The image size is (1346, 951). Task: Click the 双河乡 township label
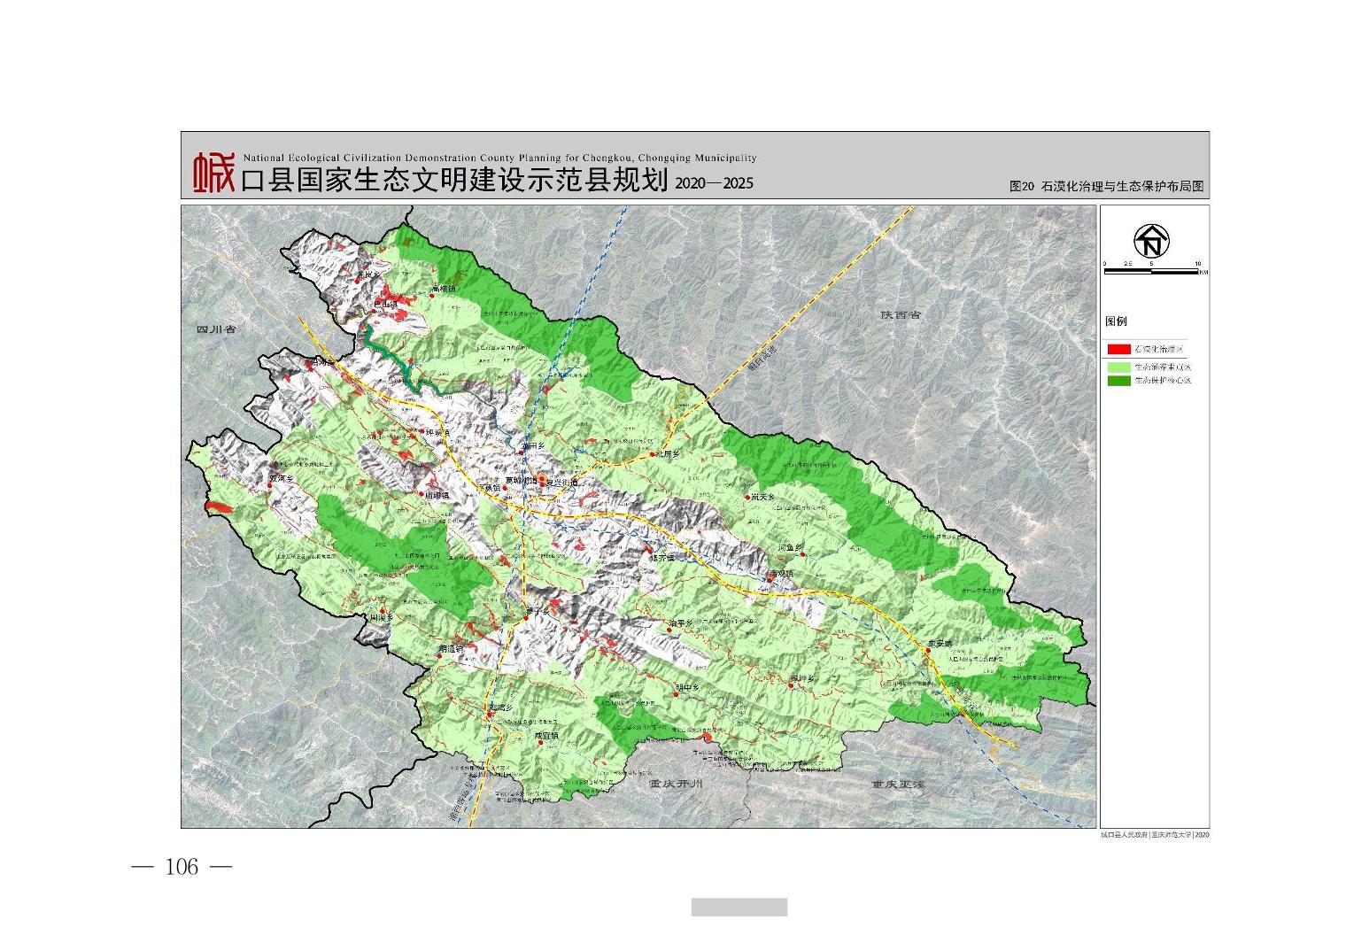281,477
